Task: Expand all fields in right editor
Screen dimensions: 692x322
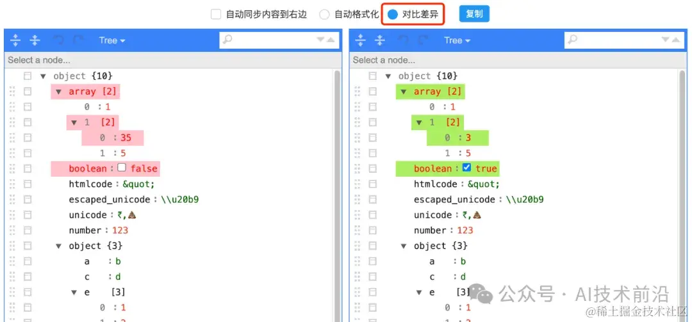Action: click(x=361, y=40)
